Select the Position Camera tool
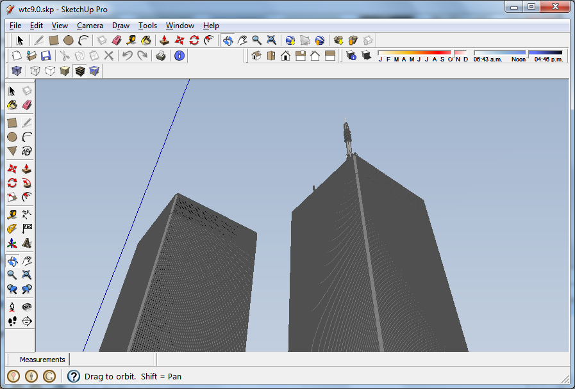 point(12,307)
